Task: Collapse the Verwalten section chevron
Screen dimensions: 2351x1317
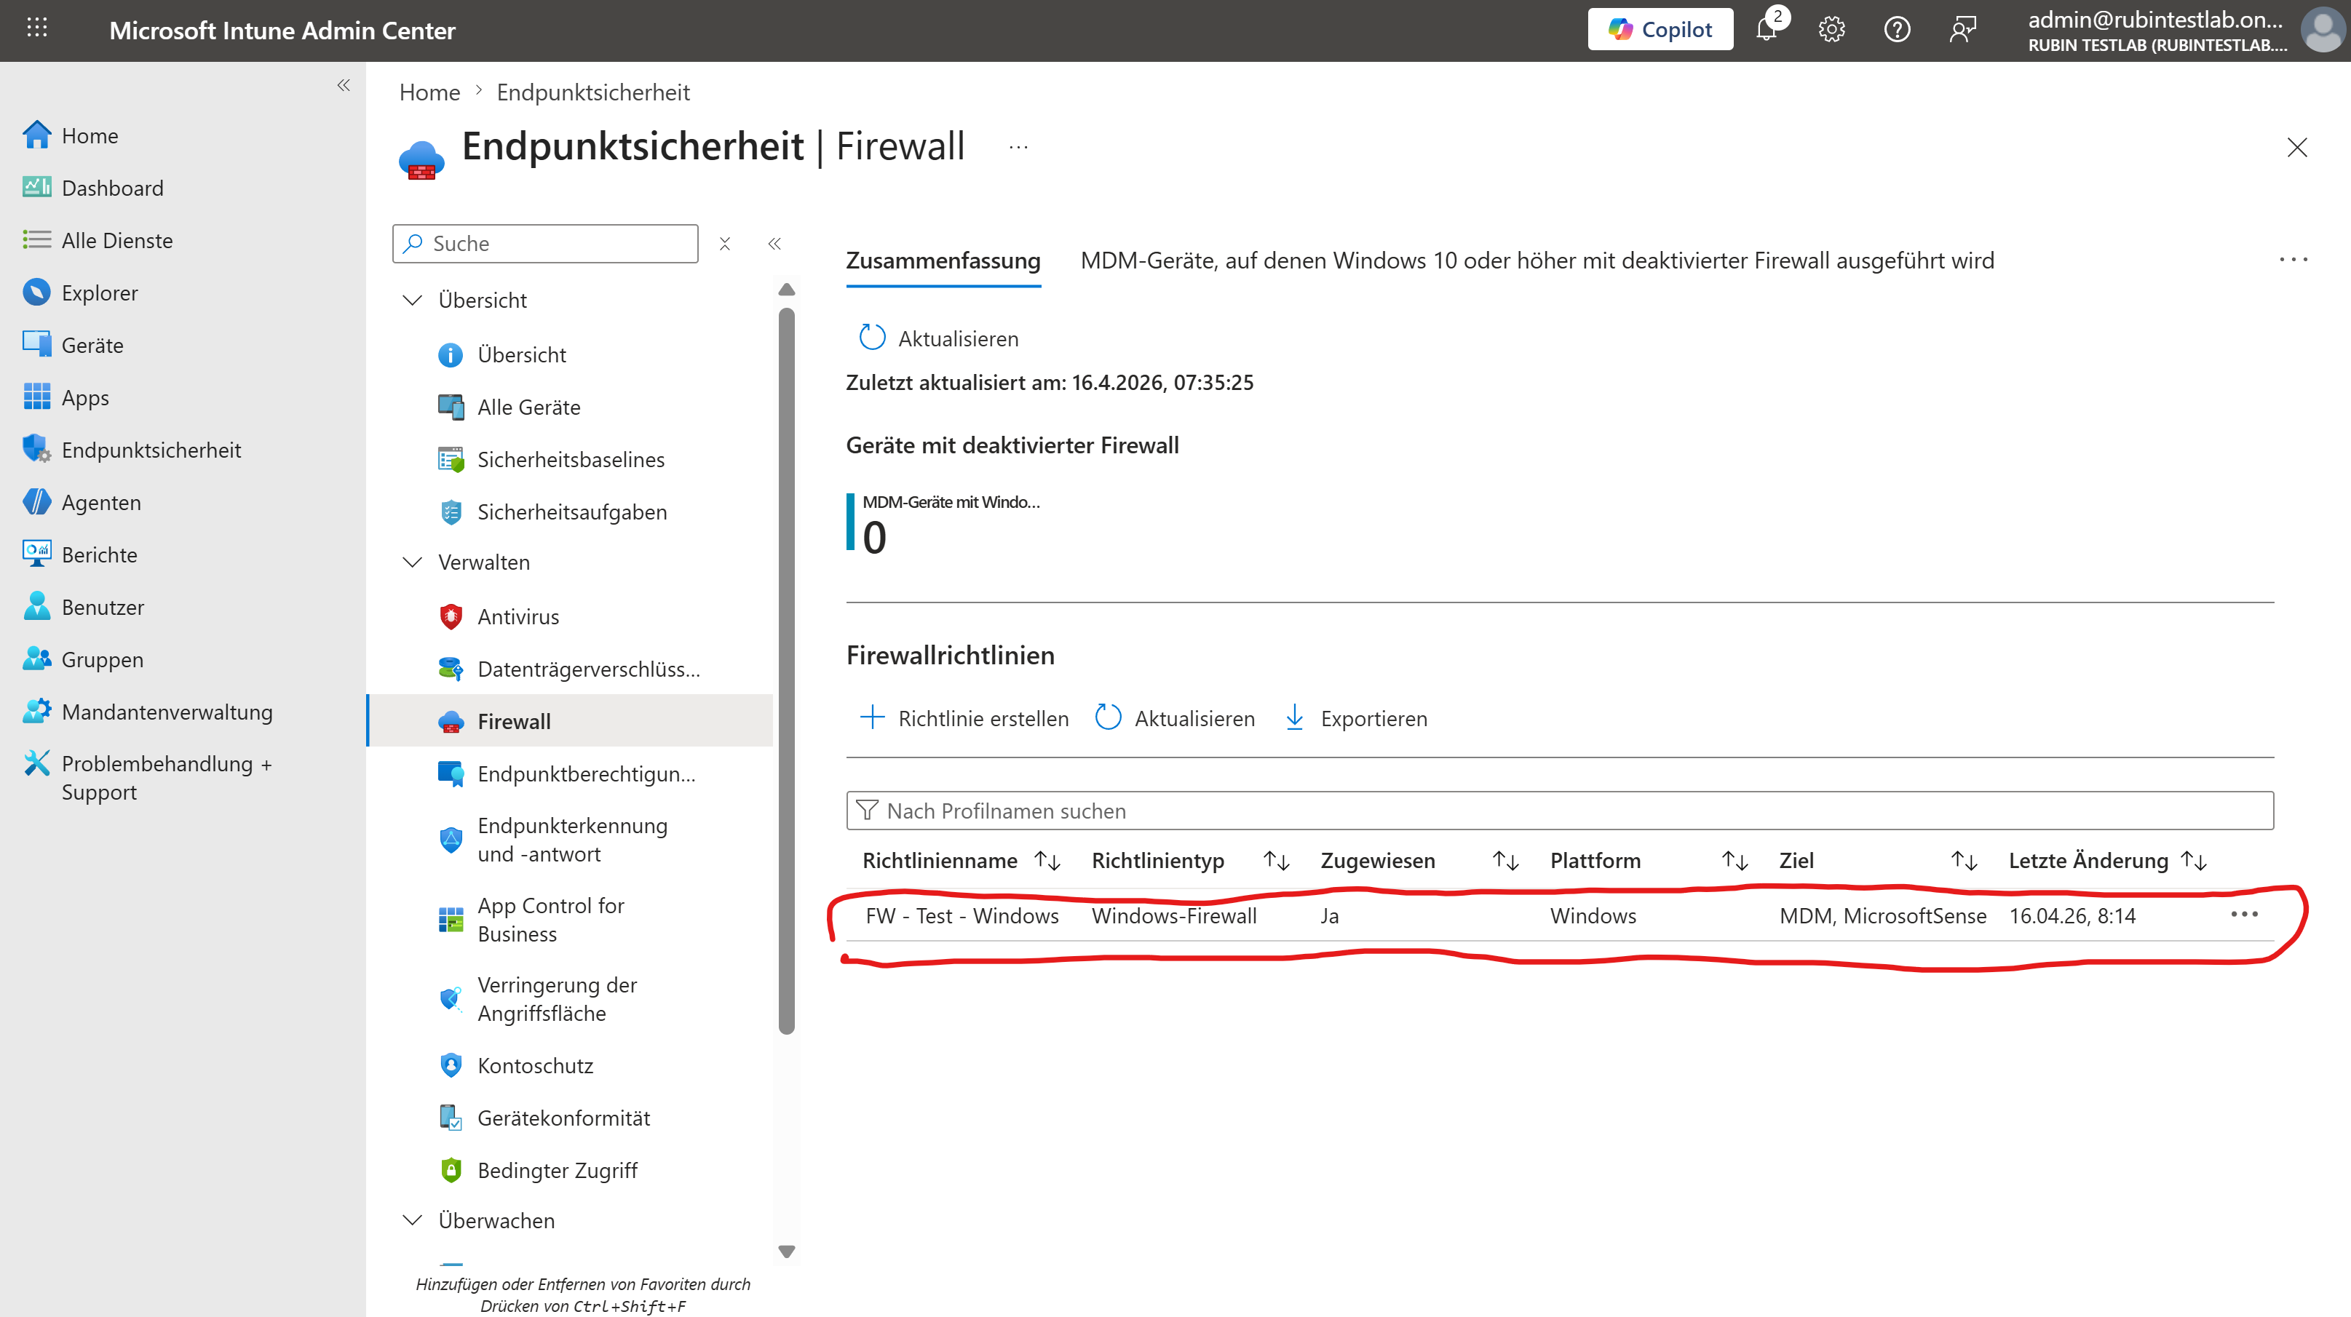Action: (x=413, y=562)
